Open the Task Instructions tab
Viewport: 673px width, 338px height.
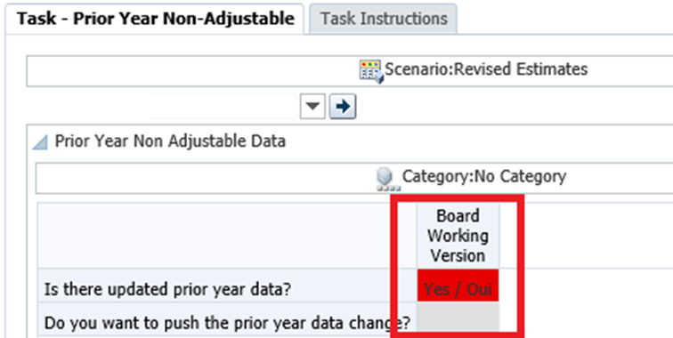click(384, 19)
